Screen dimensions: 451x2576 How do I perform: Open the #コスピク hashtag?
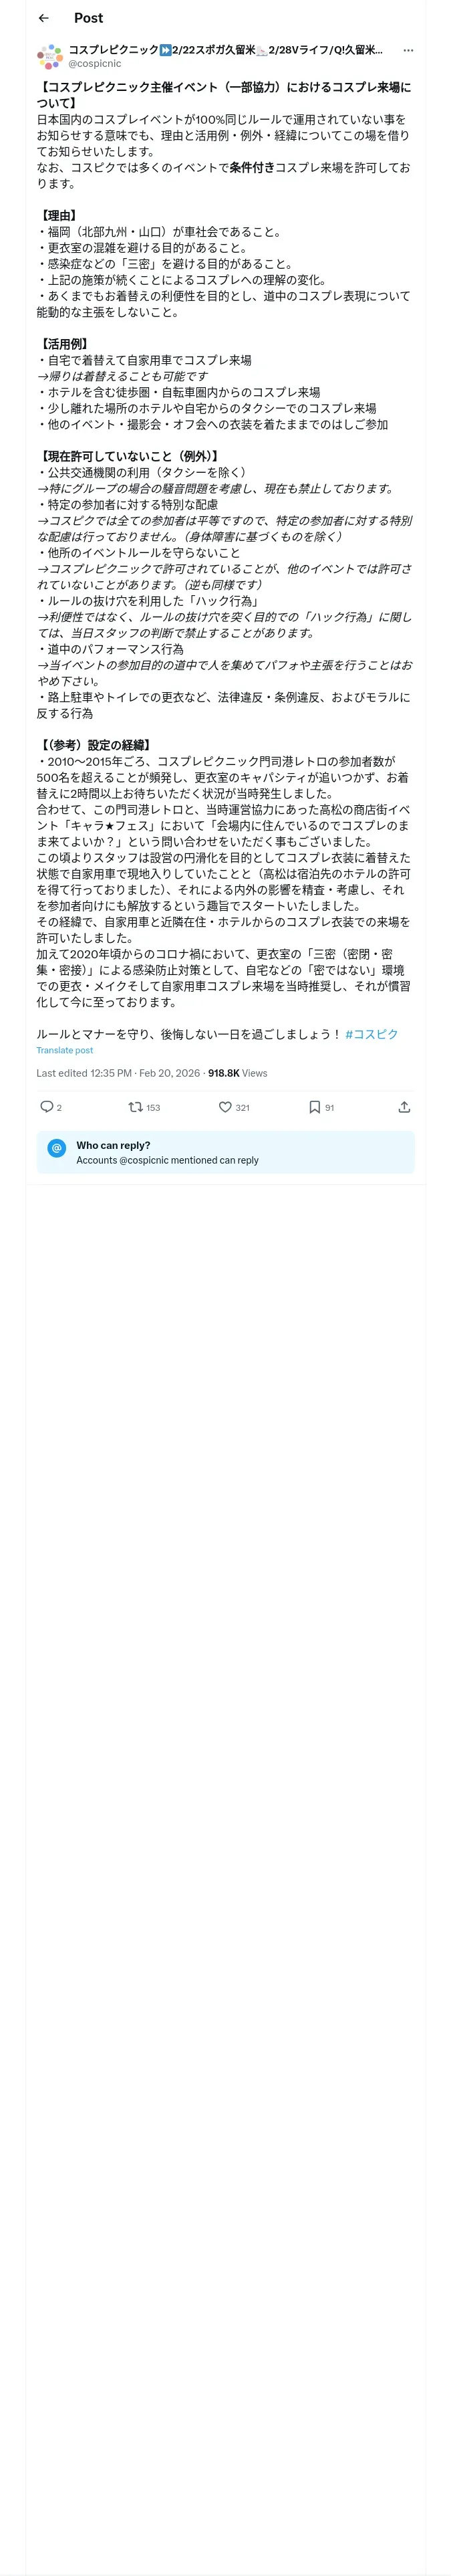tap(371, 1034)
